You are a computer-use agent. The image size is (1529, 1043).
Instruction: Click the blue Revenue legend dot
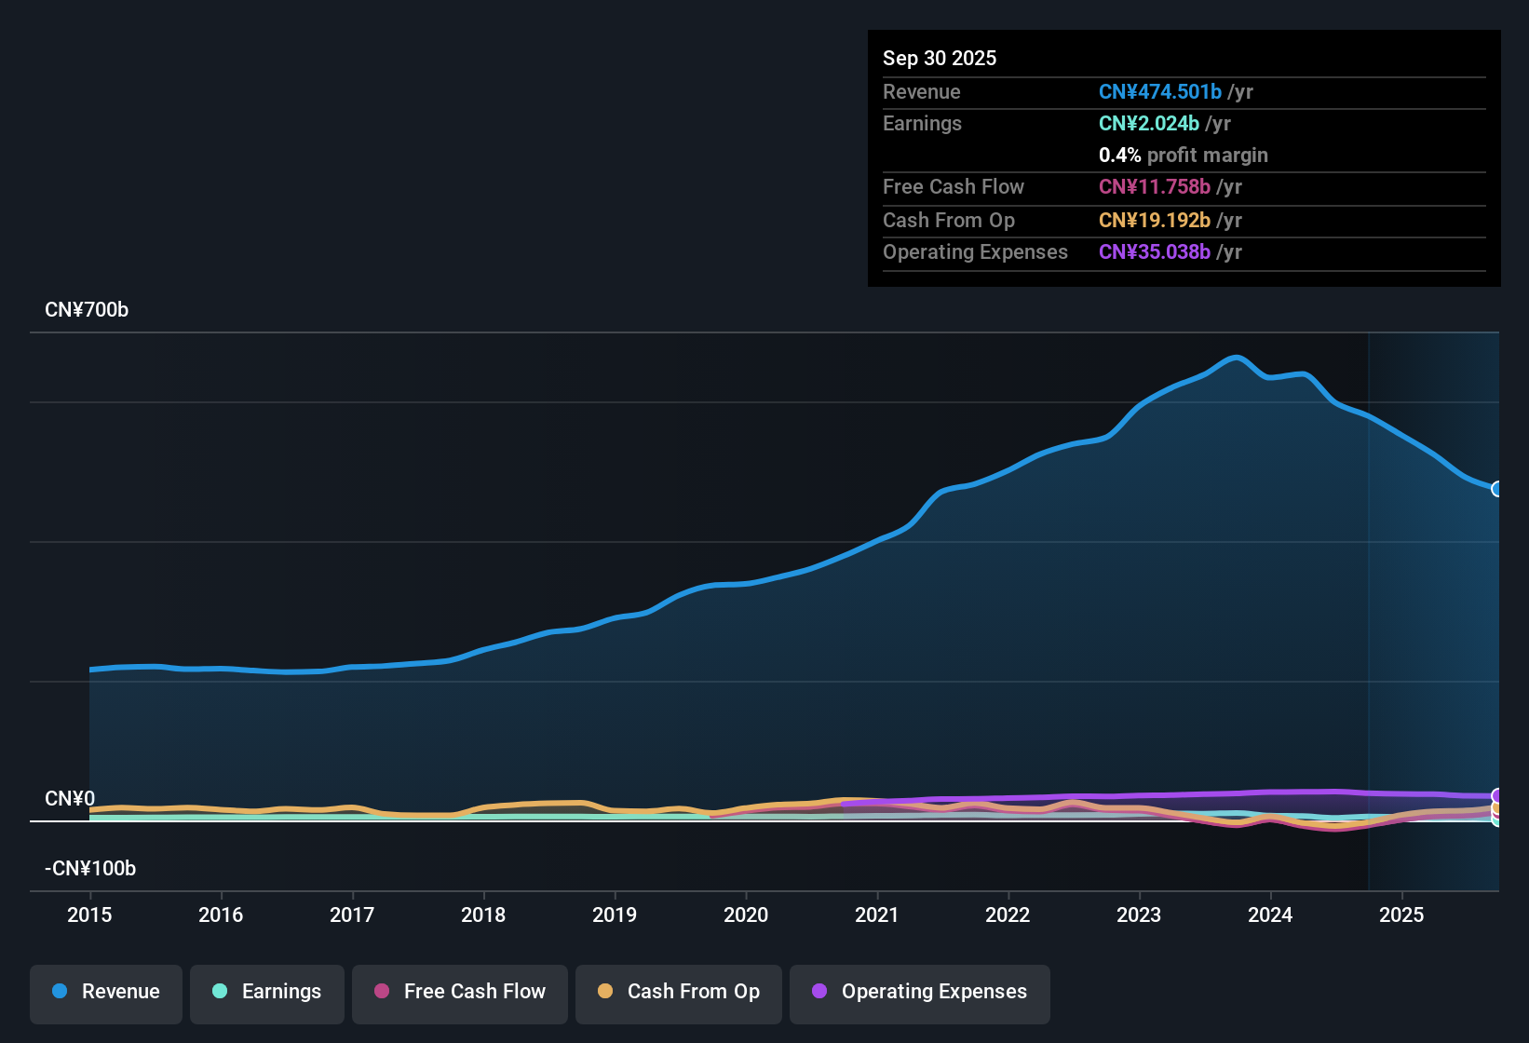59,992
